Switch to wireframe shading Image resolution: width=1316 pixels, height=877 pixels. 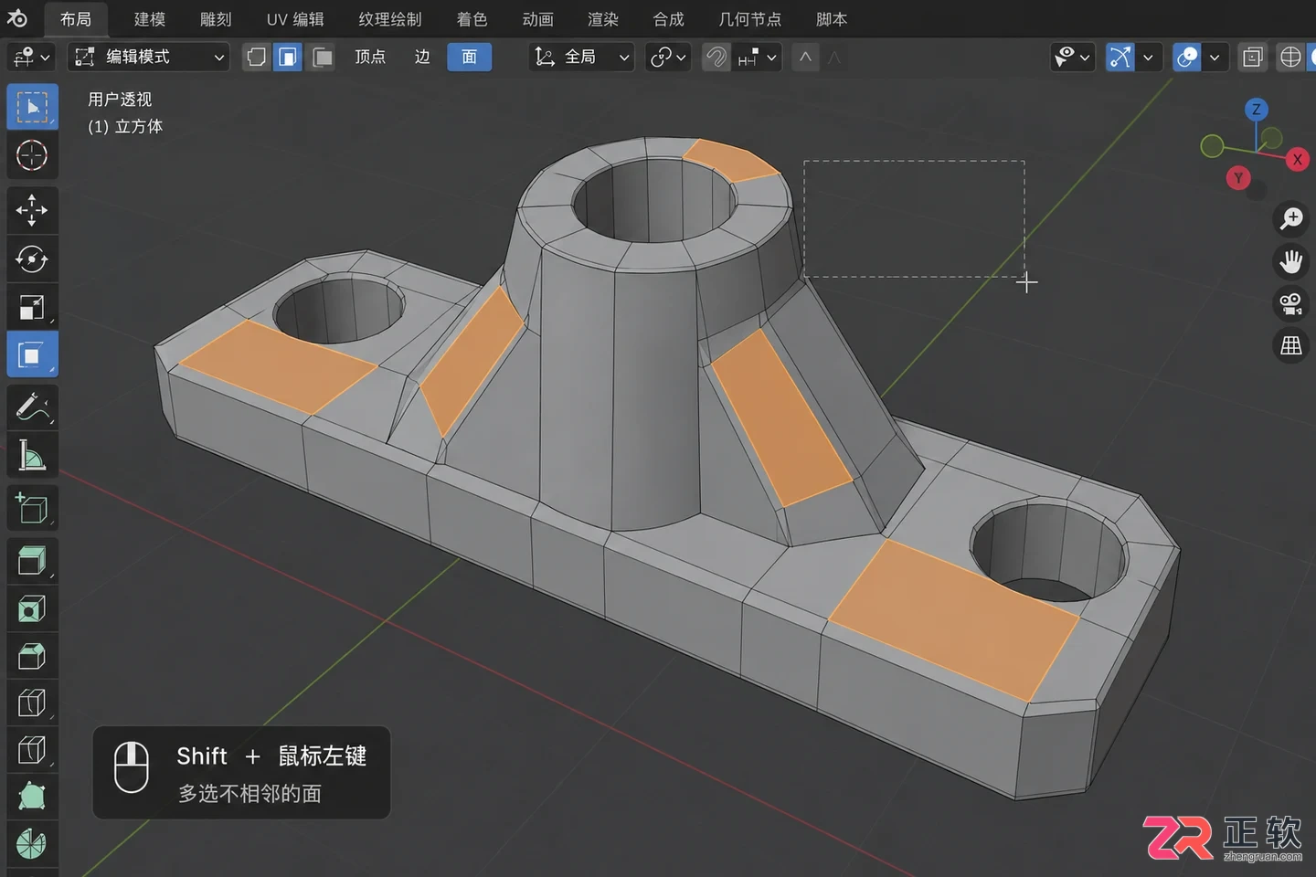[1290, 58]
